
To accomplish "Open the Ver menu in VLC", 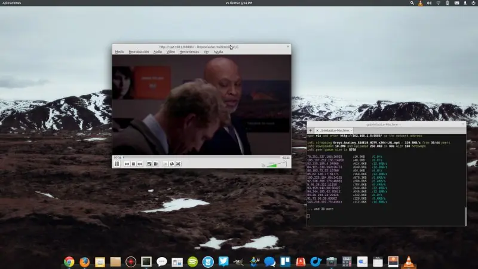I will (206, 52).
